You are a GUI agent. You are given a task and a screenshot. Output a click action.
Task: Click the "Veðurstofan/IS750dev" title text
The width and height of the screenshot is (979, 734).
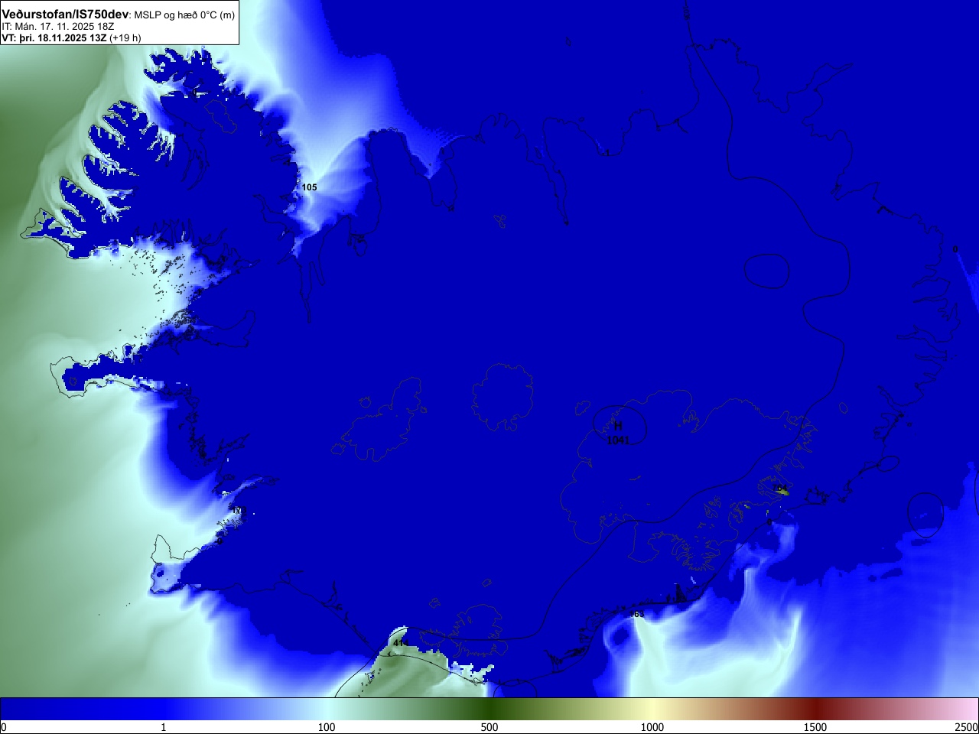[65, 15]
